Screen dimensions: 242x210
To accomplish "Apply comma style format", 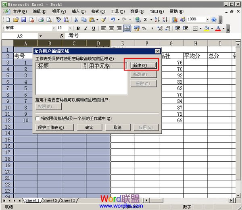I will (152, 28).
